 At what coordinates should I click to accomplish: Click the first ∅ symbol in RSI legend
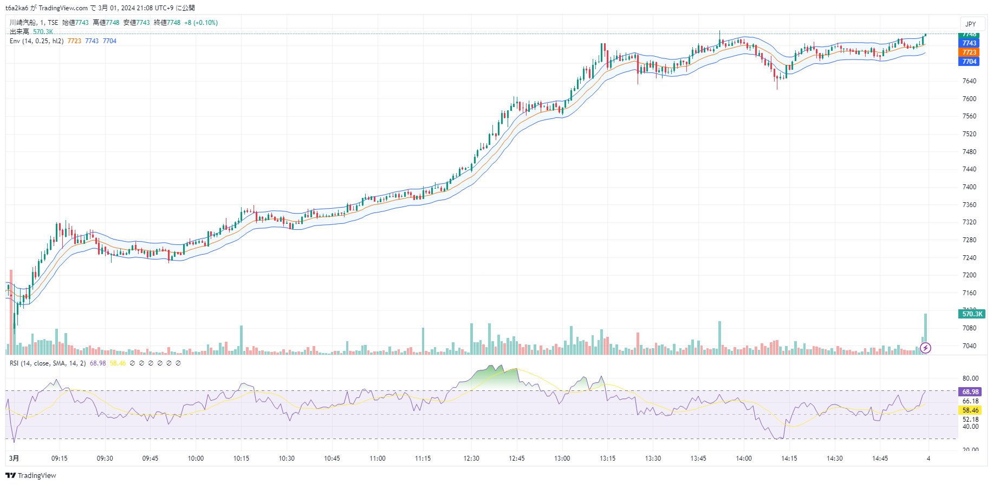pos(132,363)
